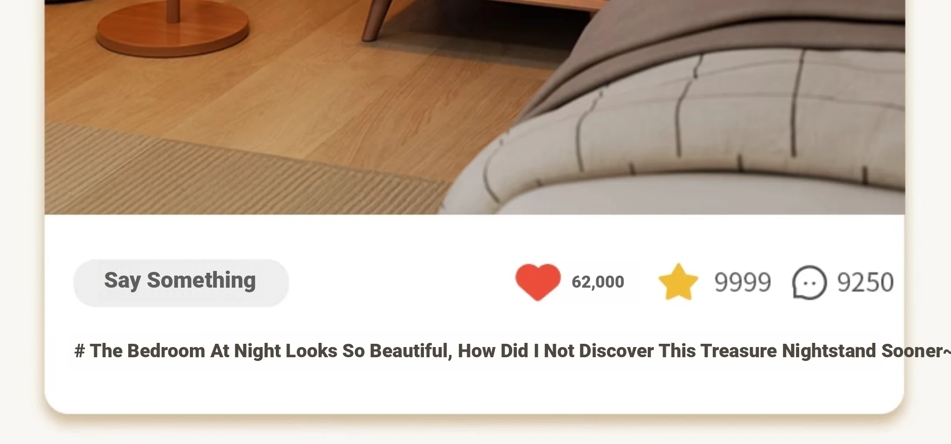951x444 pixels.
Task: Click the empty white area below the caption
Action: coord(474,387)
